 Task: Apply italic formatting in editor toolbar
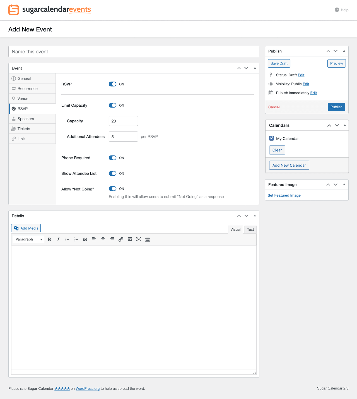tap(58, 239)
